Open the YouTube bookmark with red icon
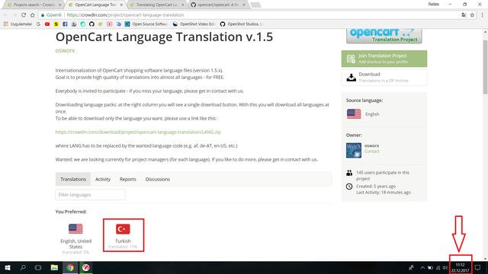The height and width of the screenshot is (274, 488). pos(47,24)
